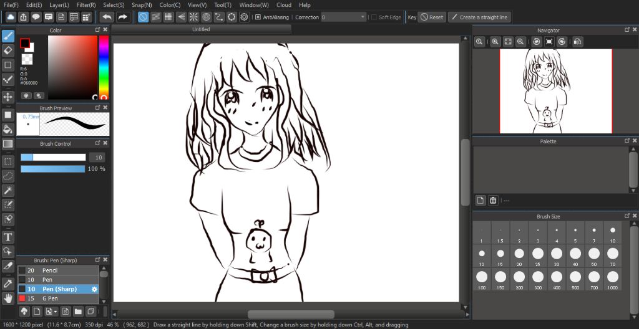Undock the Brush Size panel
Screen dimensions: 639x329
point(627,216)
